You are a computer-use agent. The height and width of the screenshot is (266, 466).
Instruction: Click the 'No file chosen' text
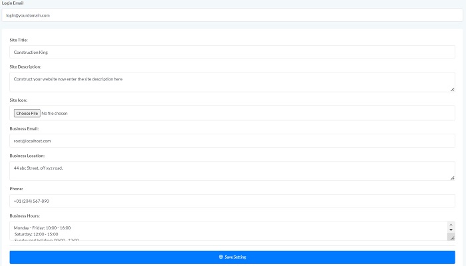pos(55,113)
